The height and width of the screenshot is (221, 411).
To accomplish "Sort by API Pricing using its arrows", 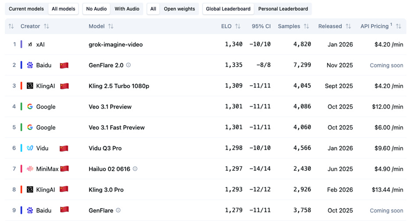I will (x=399, y=26).
